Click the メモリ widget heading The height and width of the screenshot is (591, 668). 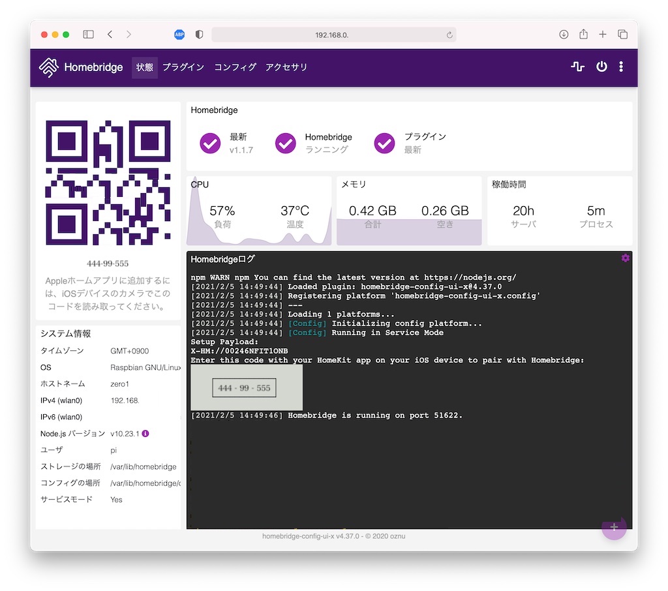click(354, 185)
